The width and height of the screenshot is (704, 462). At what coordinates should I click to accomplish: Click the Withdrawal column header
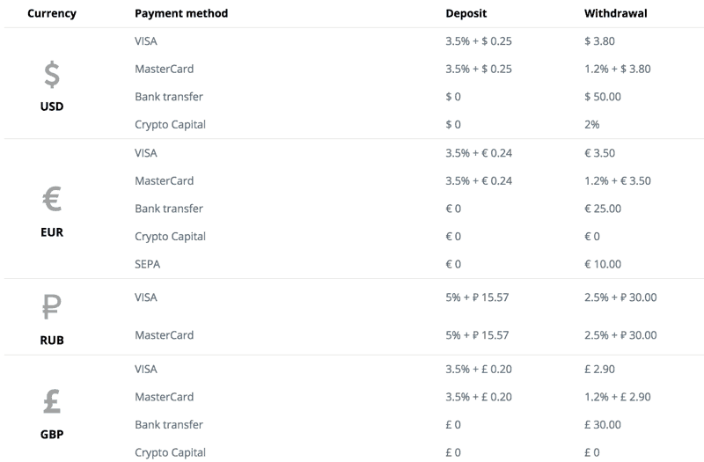(615, 13)
